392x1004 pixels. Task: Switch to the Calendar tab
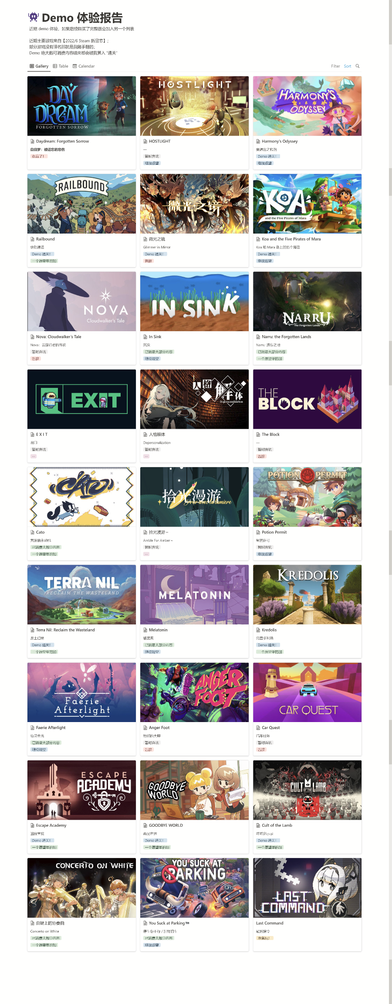(84, 66)
